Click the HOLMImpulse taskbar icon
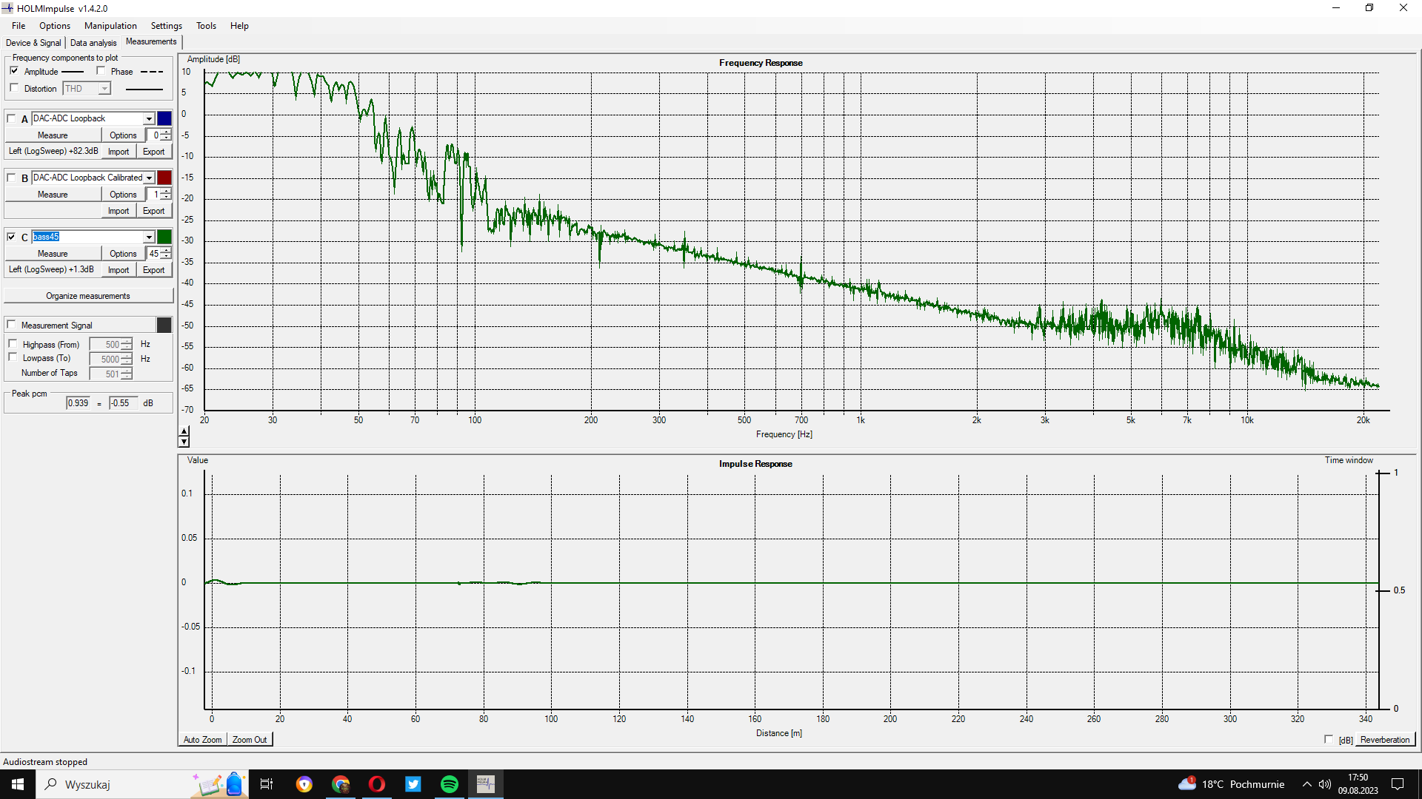 click(x=485, y=784)
